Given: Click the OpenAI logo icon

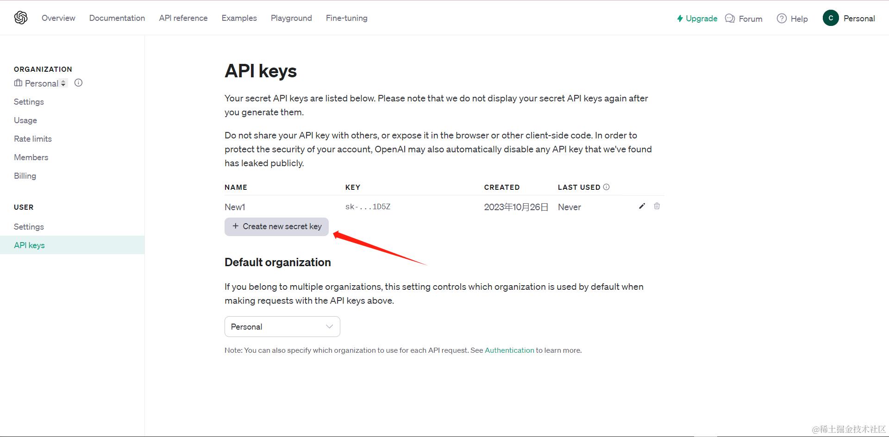Looking at the screenshot, I should click(21, 18).
